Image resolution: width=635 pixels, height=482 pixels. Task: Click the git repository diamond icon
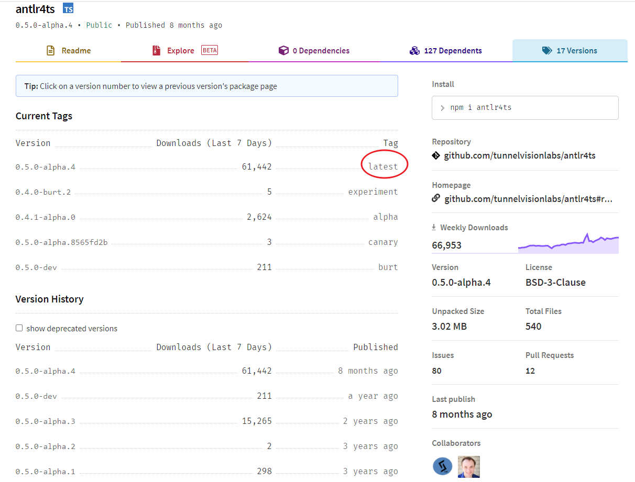[436, 155]
